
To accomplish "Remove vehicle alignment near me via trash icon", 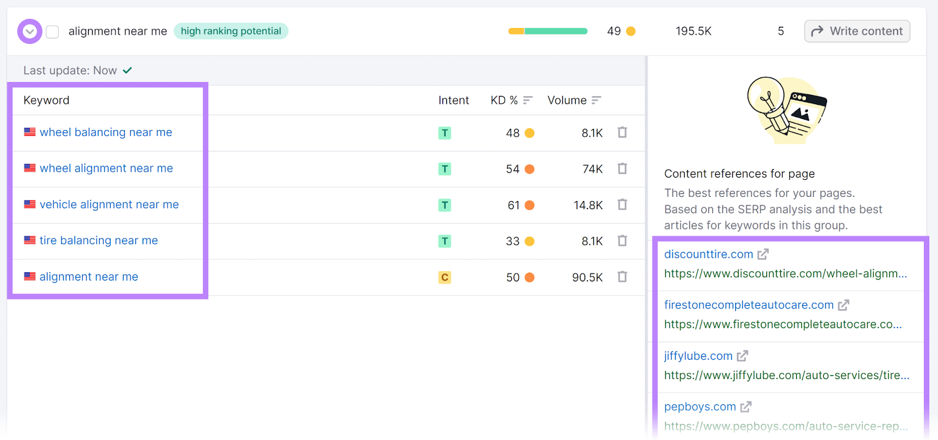I will [x=622, y=204].
